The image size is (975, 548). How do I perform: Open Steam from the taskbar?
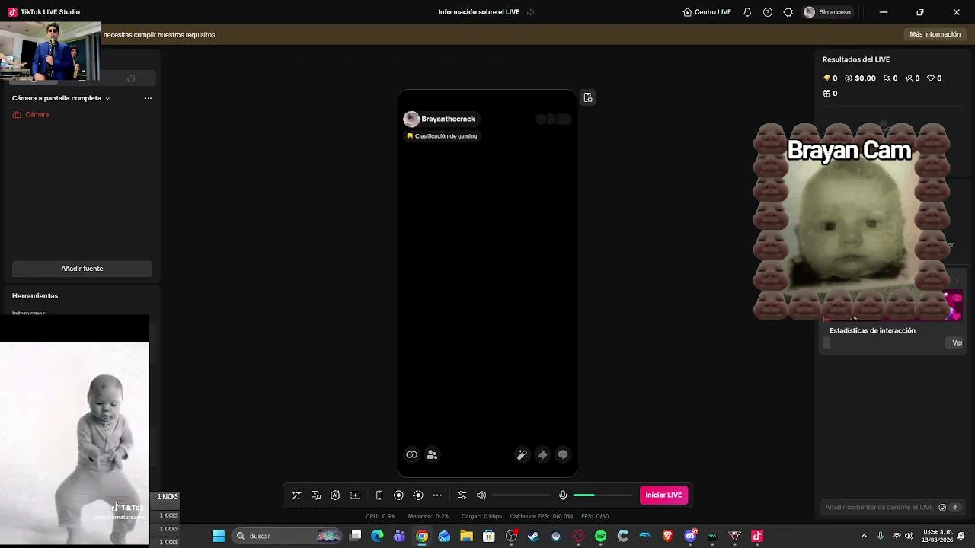click(533, 536)
